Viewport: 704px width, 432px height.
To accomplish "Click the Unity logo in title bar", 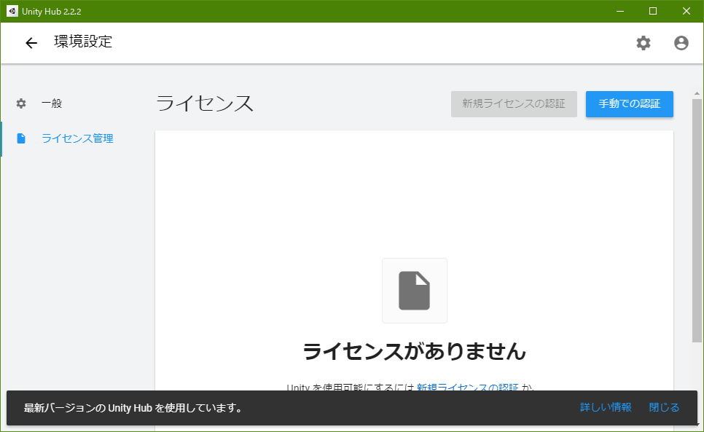I will click(x=12, y=11).
